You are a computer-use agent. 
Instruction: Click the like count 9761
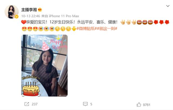pos(147,105)
